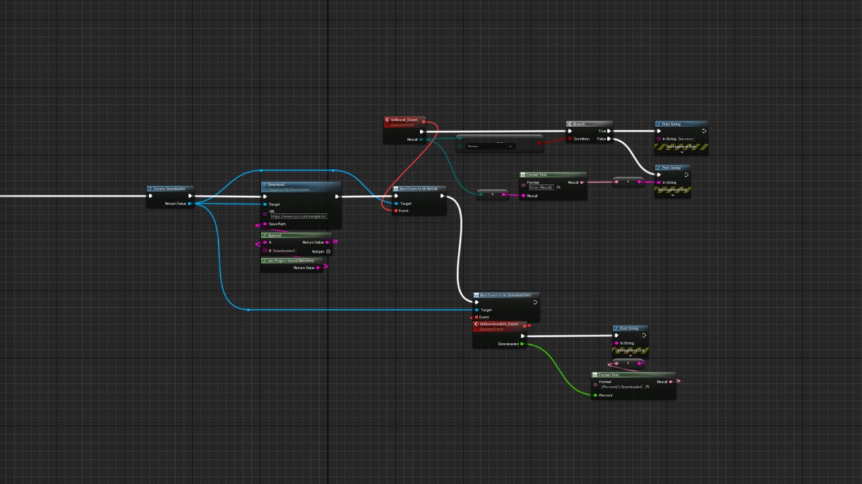
Task: Click Create Downloader input execution pin
Action: [x=151, y=196]
